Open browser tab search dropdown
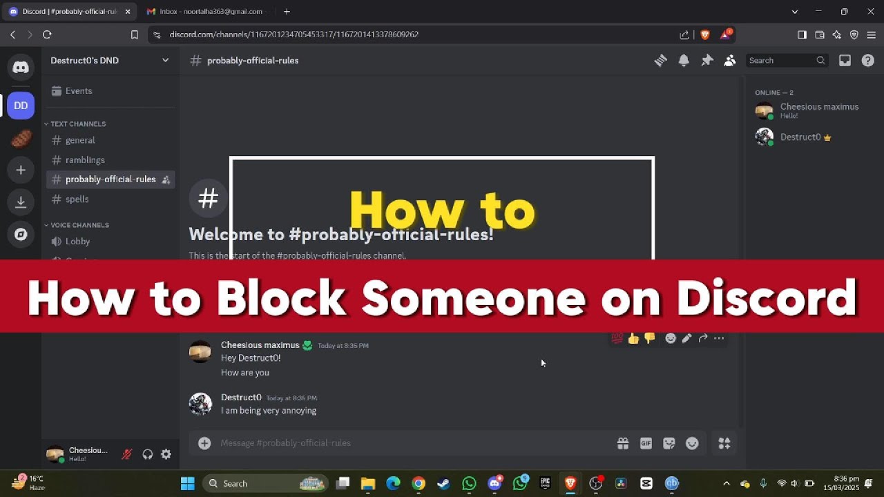The image size is (884, 497). click(x=795, y=12)
